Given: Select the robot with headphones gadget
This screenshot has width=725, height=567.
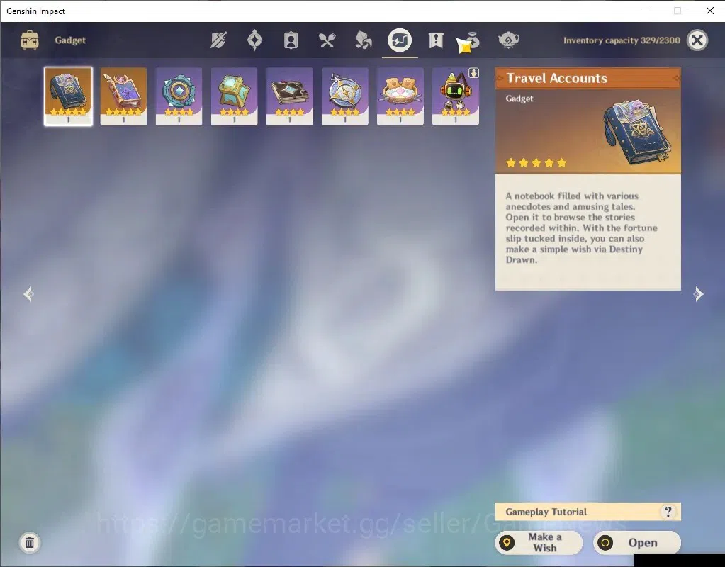Looking at the screenshot, I should tap(456, 96).
